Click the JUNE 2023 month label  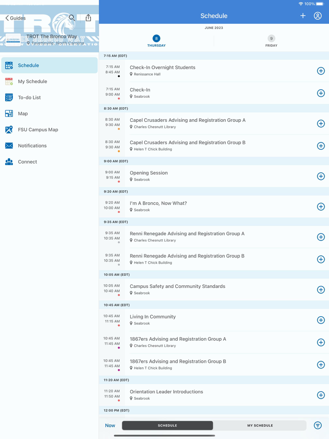coord(214,28)
